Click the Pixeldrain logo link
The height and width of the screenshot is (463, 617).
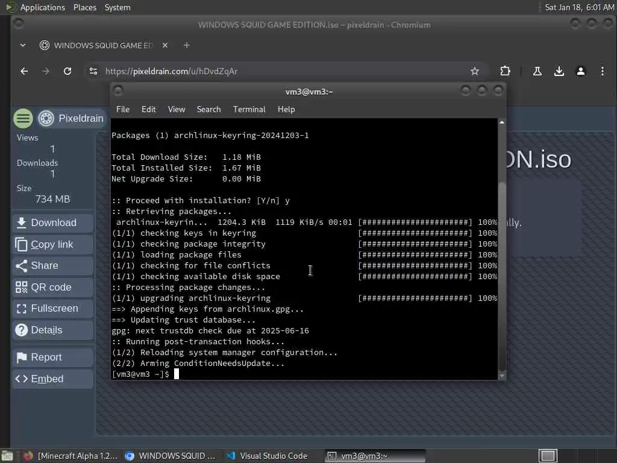click(71, 118)
